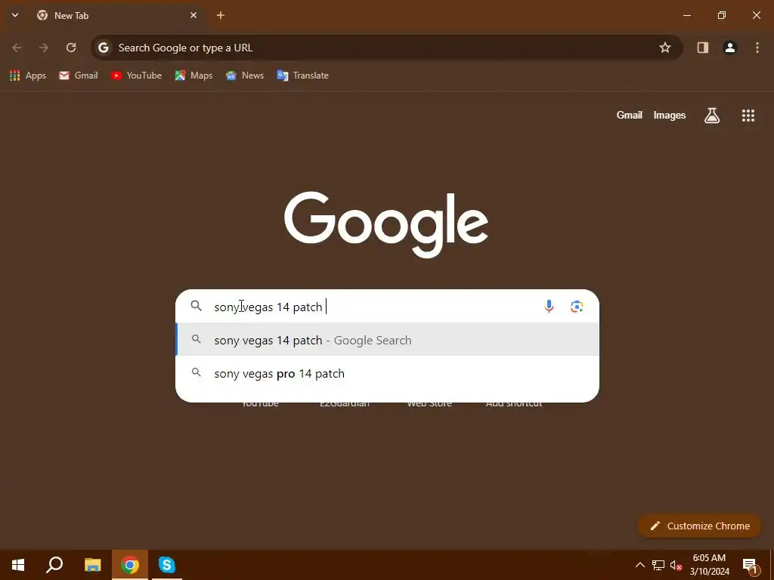Open network status tray icon
Viewport: 774px width, 580px height.
(x=658, y=565)
